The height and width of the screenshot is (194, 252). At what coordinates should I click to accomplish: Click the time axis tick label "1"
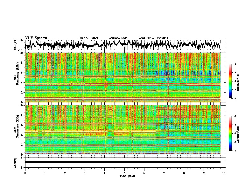45,173
